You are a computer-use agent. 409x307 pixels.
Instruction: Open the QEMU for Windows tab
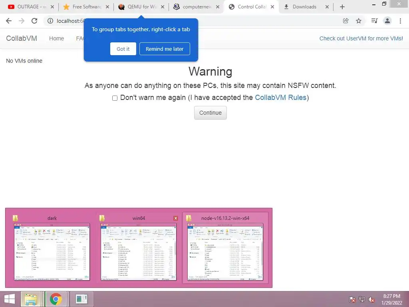pyautogui.click(x=142, y=7)
